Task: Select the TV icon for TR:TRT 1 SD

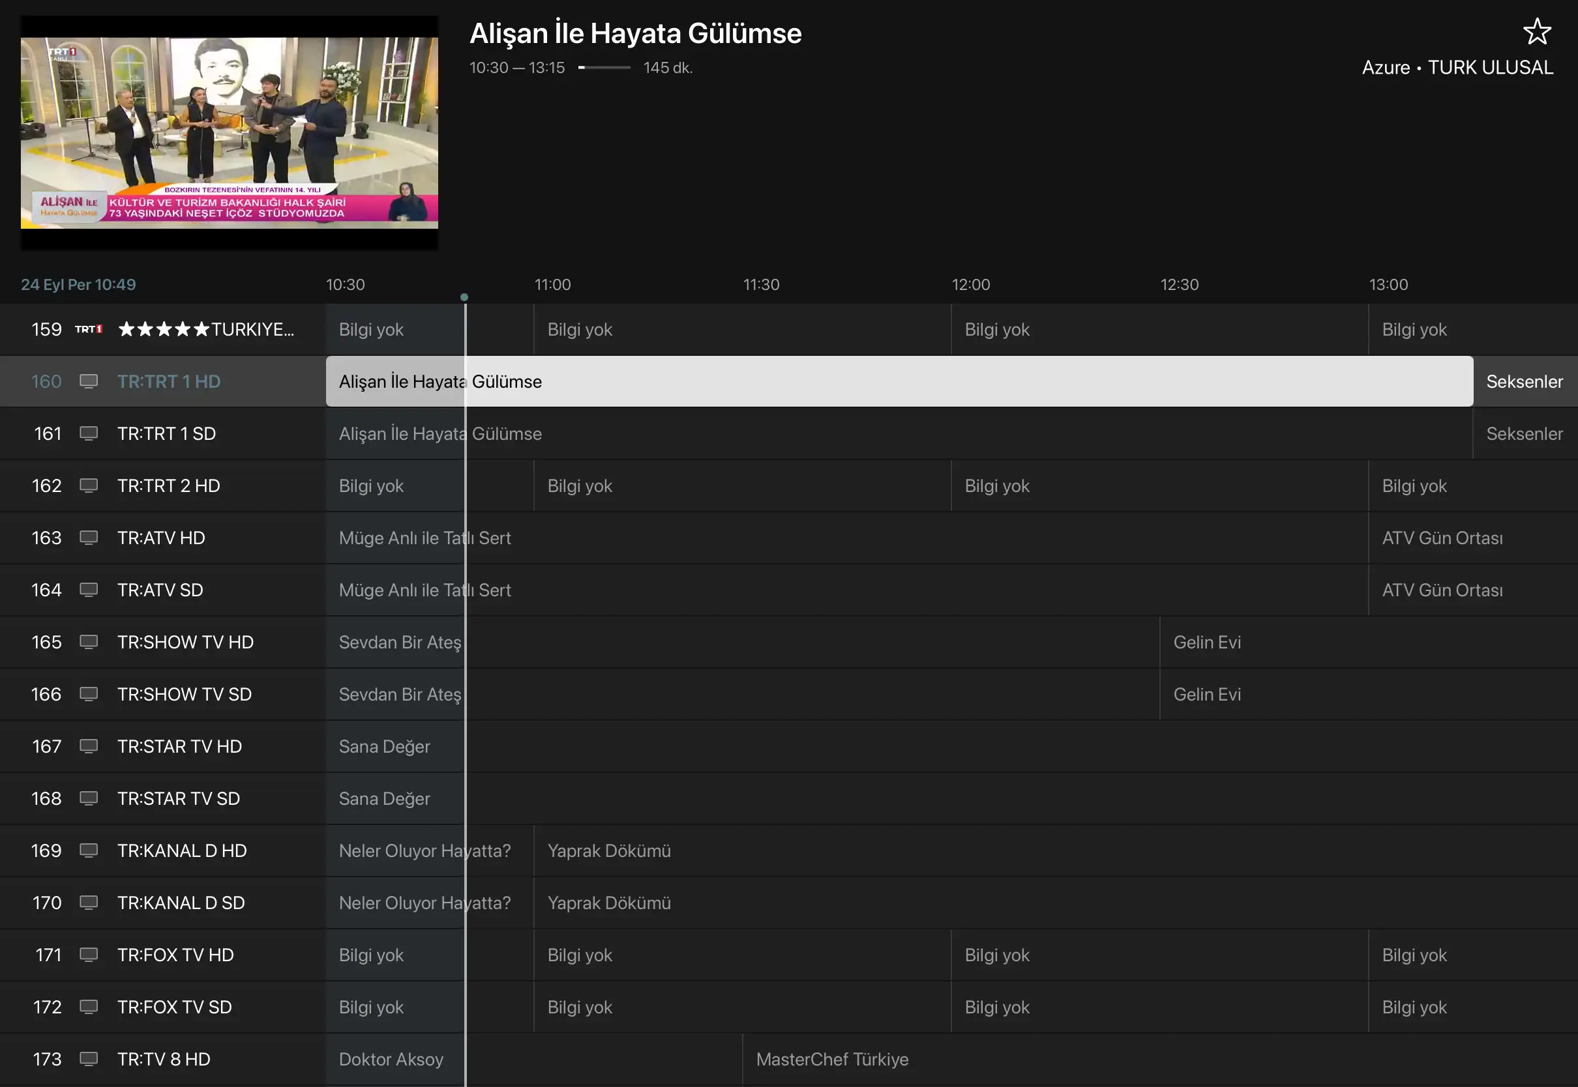Action: 89,434
